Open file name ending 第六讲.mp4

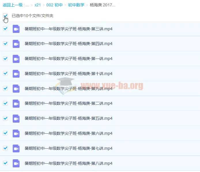point(69,133)
